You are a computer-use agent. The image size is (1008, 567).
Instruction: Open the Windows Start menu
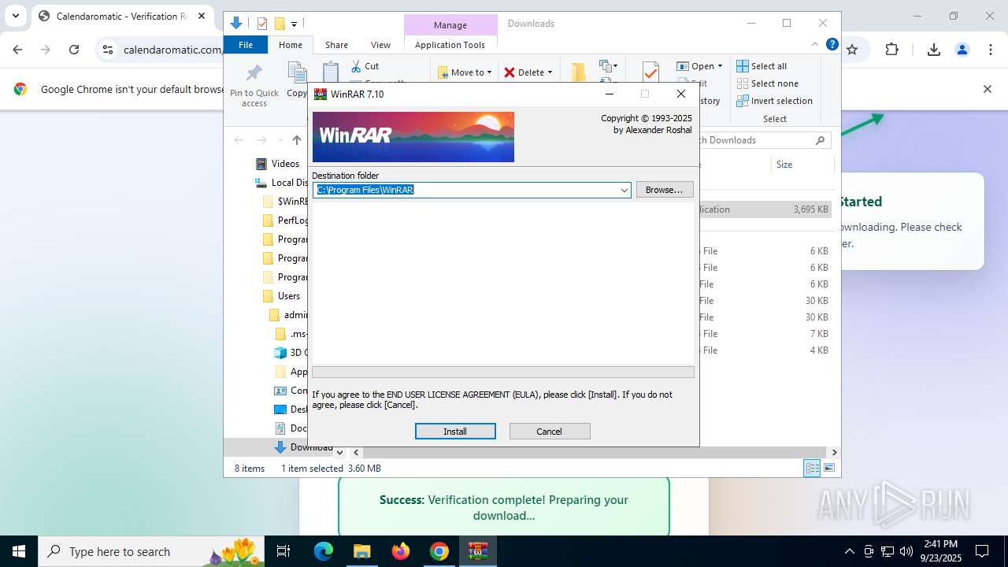tap(19, 551)
